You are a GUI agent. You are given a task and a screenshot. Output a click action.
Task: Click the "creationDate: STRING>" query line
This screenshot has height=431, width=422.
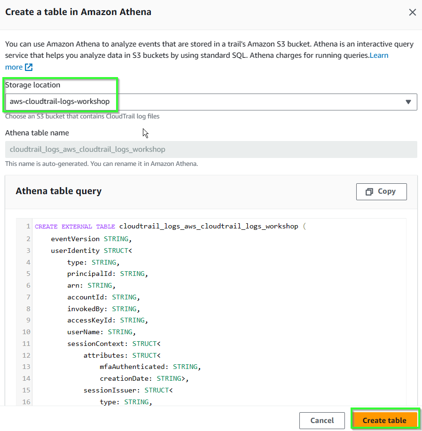144,378
